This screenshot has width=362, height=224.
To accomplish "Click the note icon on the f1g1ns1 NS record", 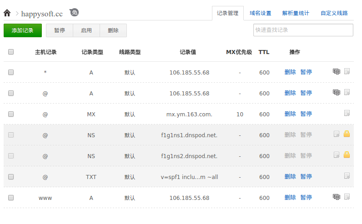I will (337, 134).
